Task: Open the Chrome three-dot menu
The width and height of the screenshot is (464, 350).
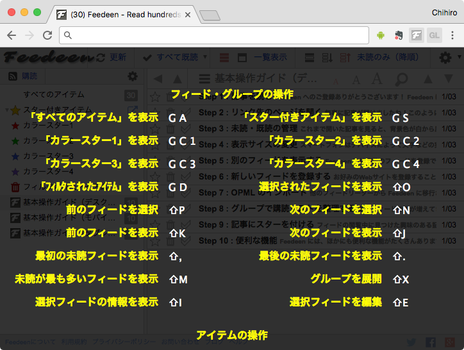Action: pyautogui.click(x=452, y=35)
